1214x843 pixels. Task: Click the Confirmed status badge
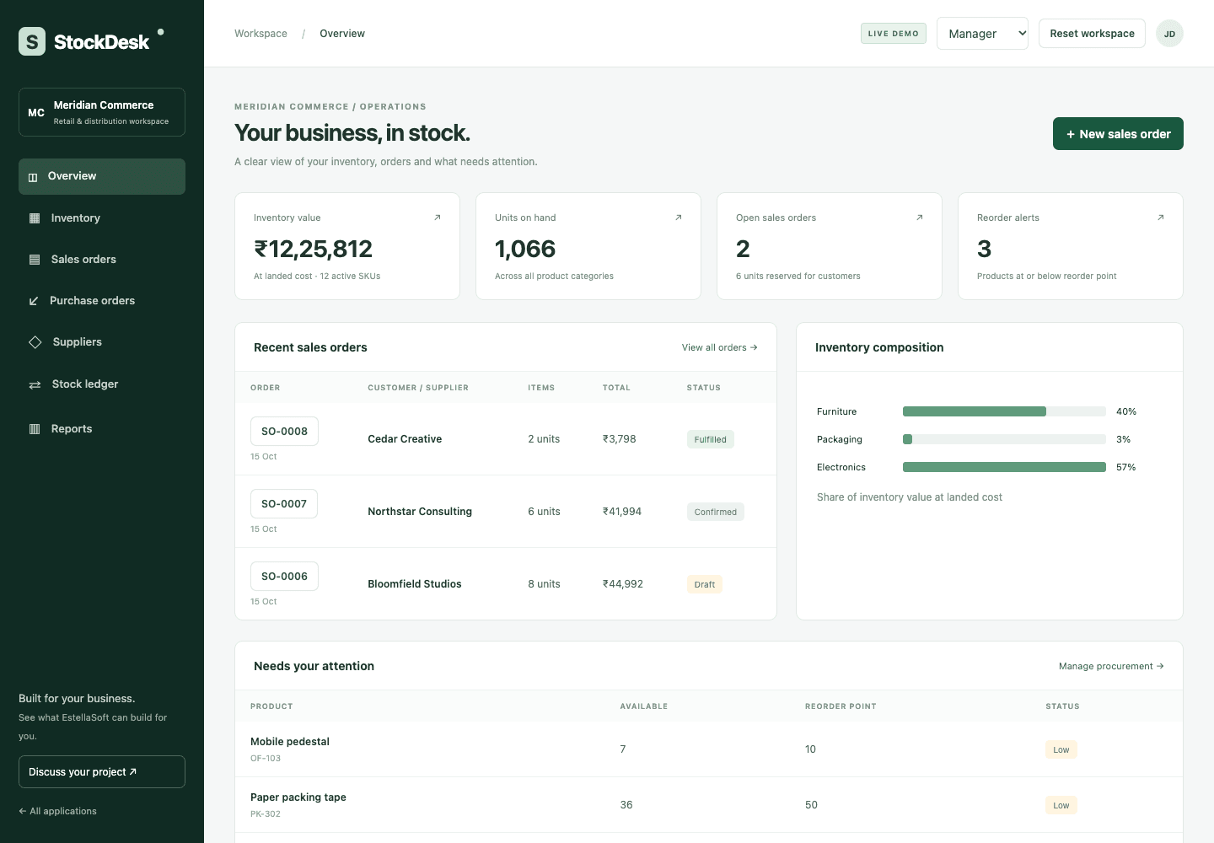tap(716, 512)
